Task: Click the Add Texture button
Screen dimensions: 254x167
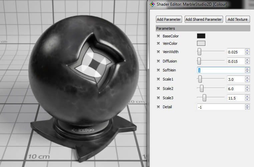Action: coord(238,19)
